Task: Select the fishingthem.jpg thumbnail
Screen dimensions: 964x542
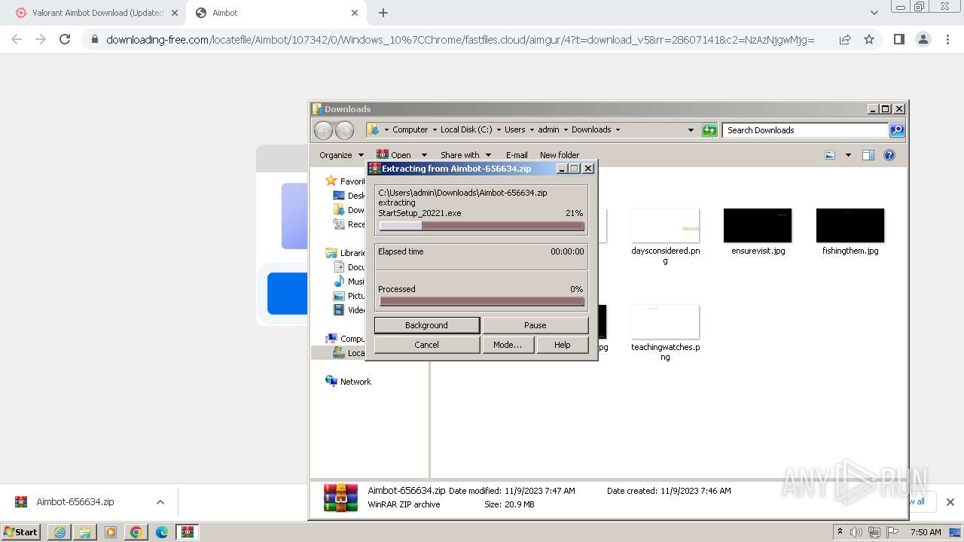Action: [850, 226]
